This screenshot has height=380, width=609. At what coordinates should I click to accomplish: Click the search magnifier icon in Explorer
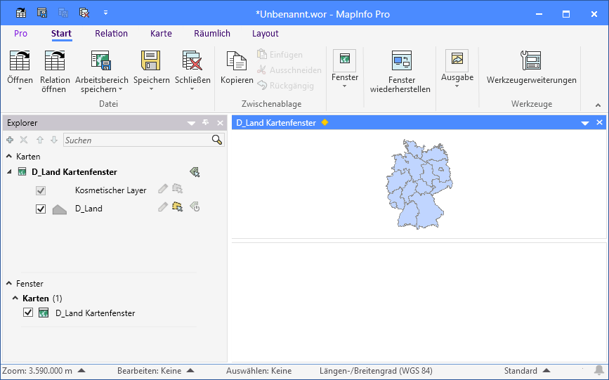coord(217,140)
